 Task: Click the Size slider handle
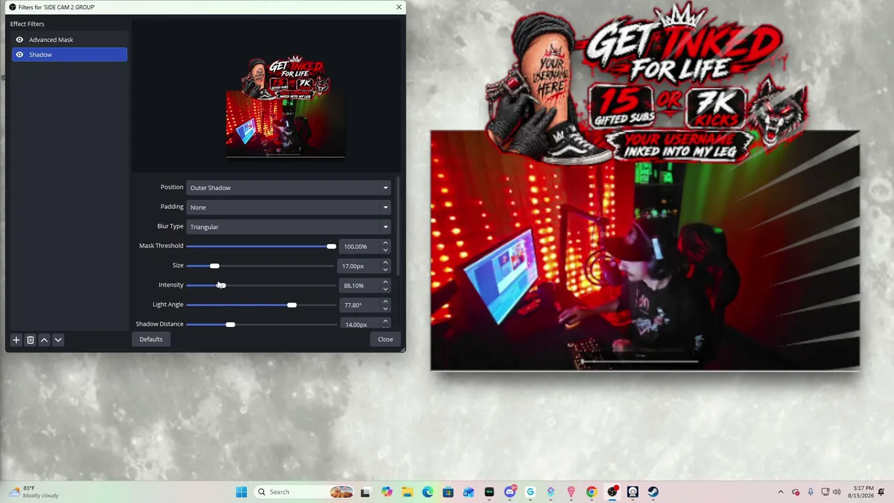coord(214,266)
